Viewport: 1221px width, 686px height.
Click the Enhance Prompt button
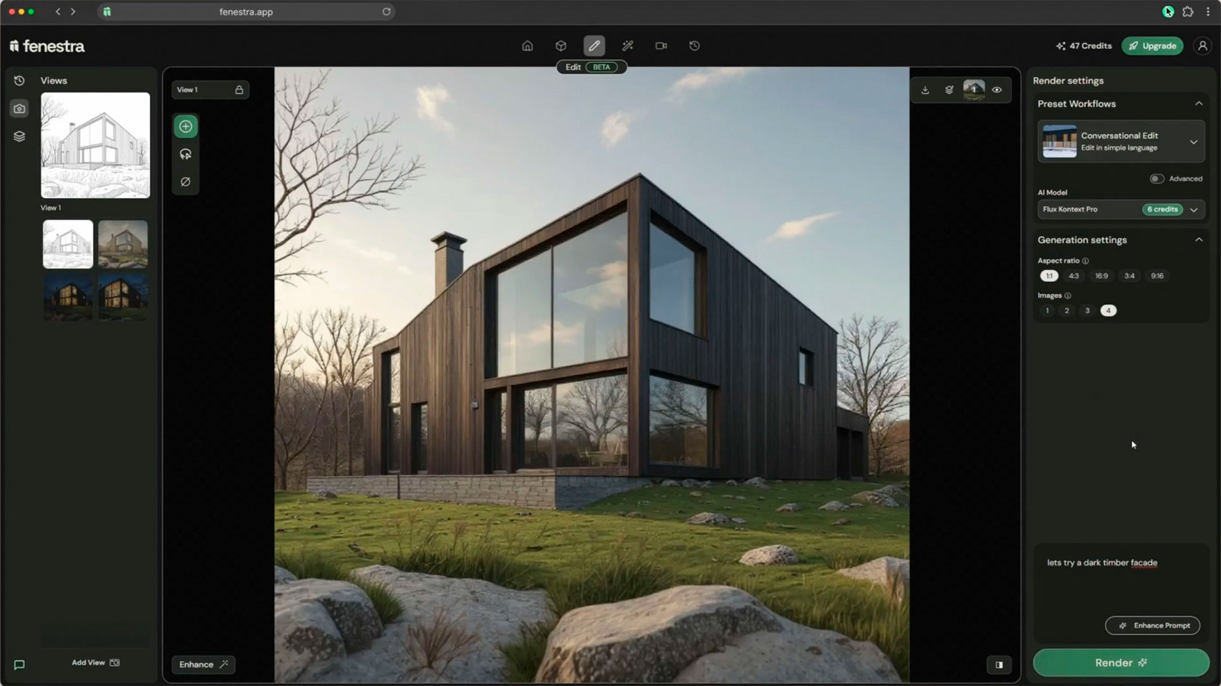point(1152,626)
